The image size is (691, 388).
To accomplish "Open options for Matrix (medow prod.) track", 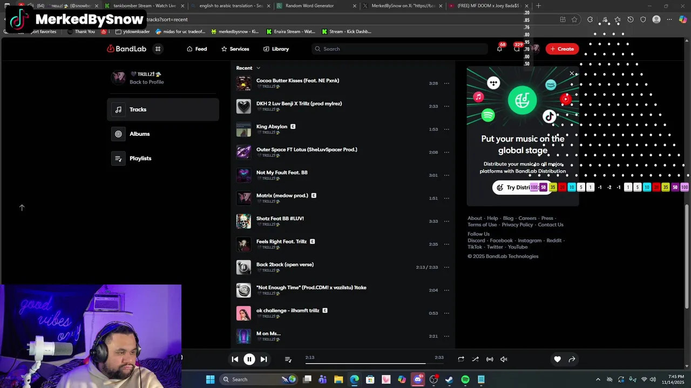I will [x=446, y=198].
